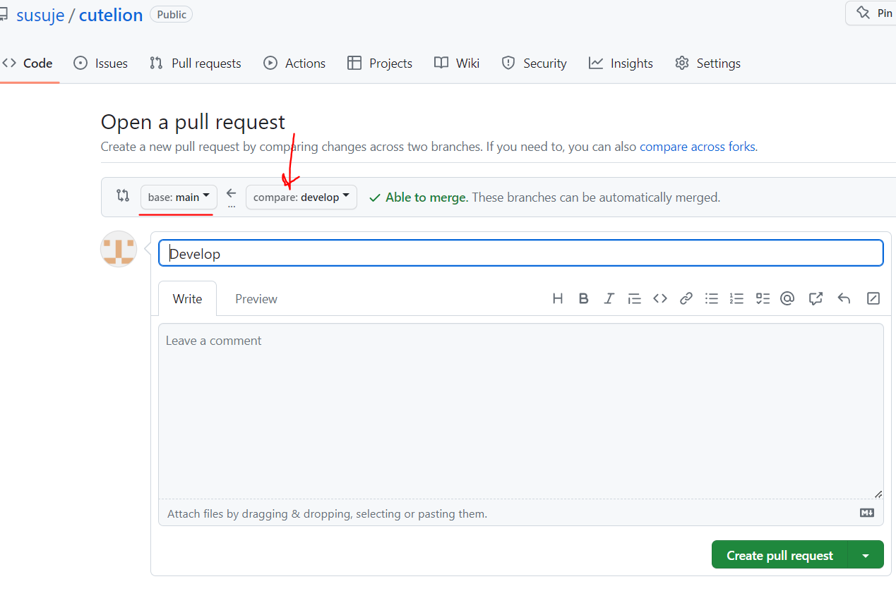Add a task list icon
Screen dimensions: 896x591
coord(762,298)
